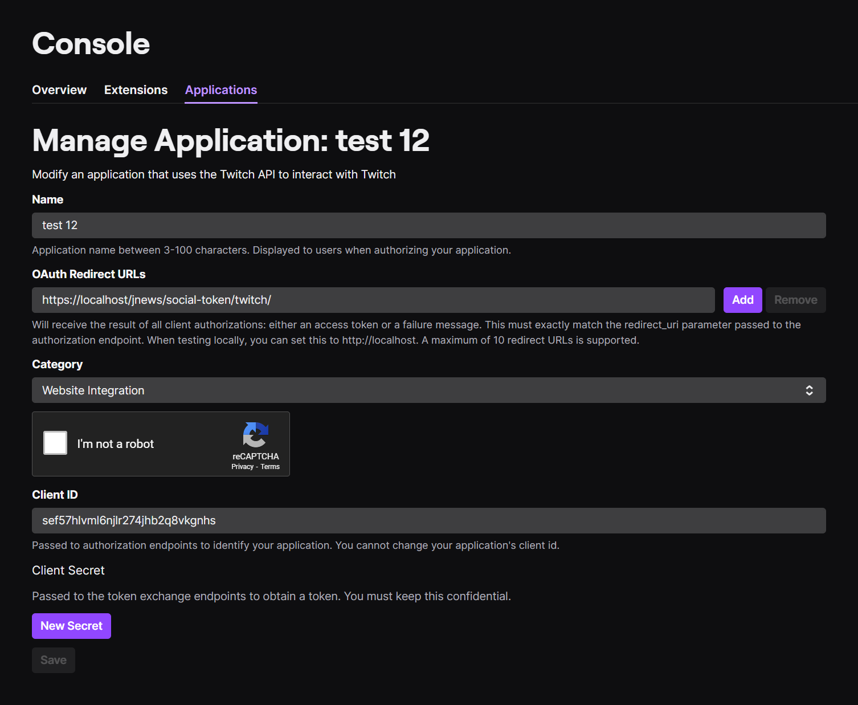
Task: Click the reCAPTCHA logo icon
Action: point(255,435)
